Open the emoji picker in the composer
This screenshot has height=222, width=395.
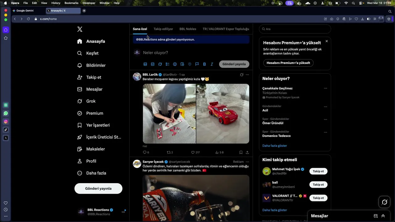click(x=175, y=64)
